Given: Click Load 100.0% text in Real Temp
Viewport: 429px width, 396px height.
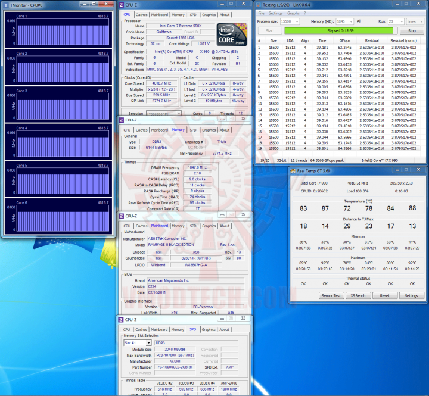Looking at the screenshot, I should tap(357, 191).
